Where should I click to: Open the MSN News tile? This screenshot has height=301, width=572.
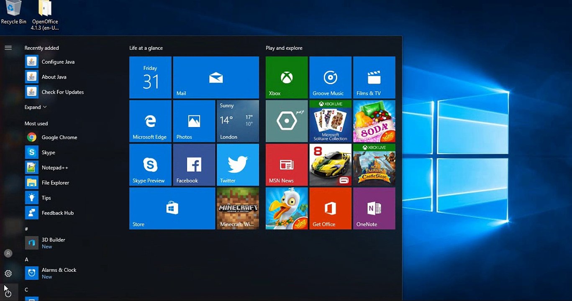(x=287, y=165)
